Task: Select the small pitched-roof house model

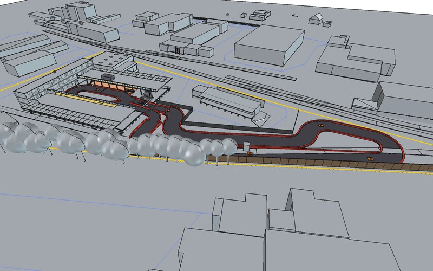Action: pos(316,19)
